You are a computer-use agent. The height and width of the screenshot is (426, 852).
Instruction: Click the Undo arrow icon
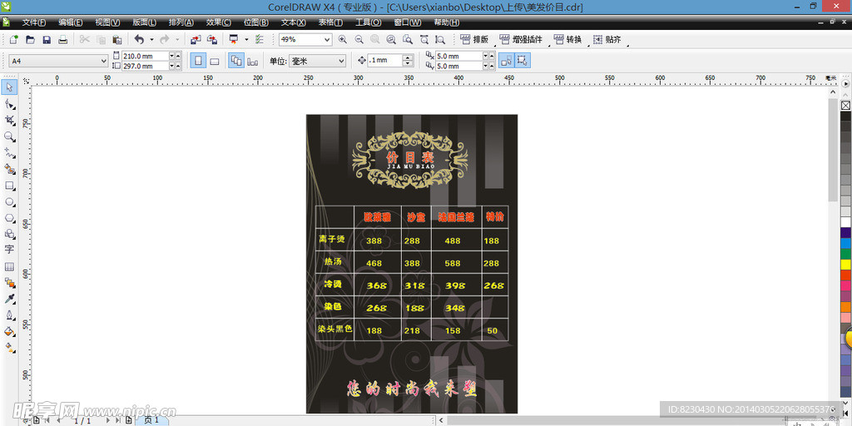pyautogui.click(x=139, y=40)
